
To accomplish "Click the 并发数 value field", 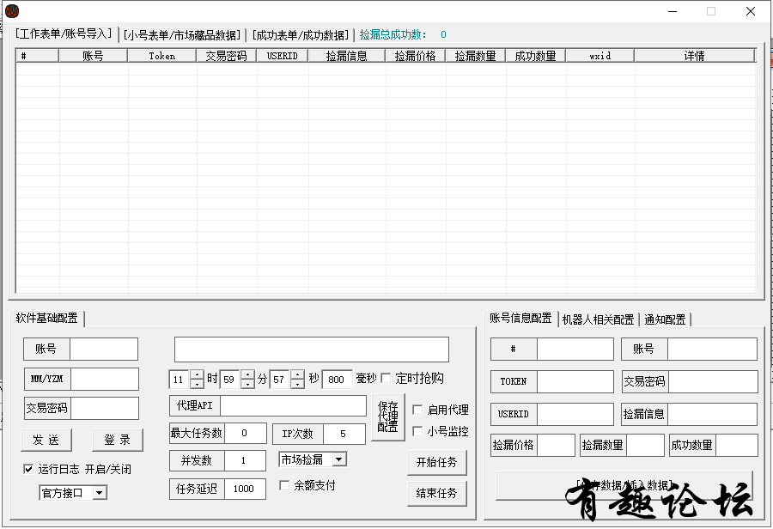I will 245,460.
